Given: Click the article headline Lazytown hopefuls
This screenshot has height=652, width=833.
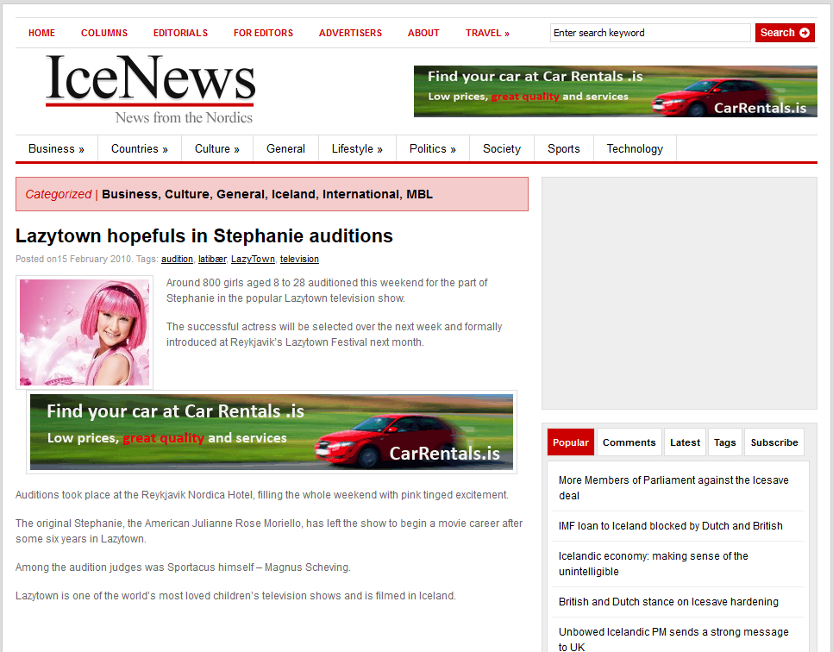Looking at the screenshot, I should pos(204,236).
